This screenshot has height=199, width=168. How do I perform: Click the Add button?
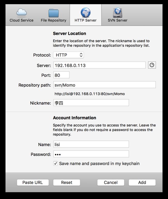[x=142, y=182]
